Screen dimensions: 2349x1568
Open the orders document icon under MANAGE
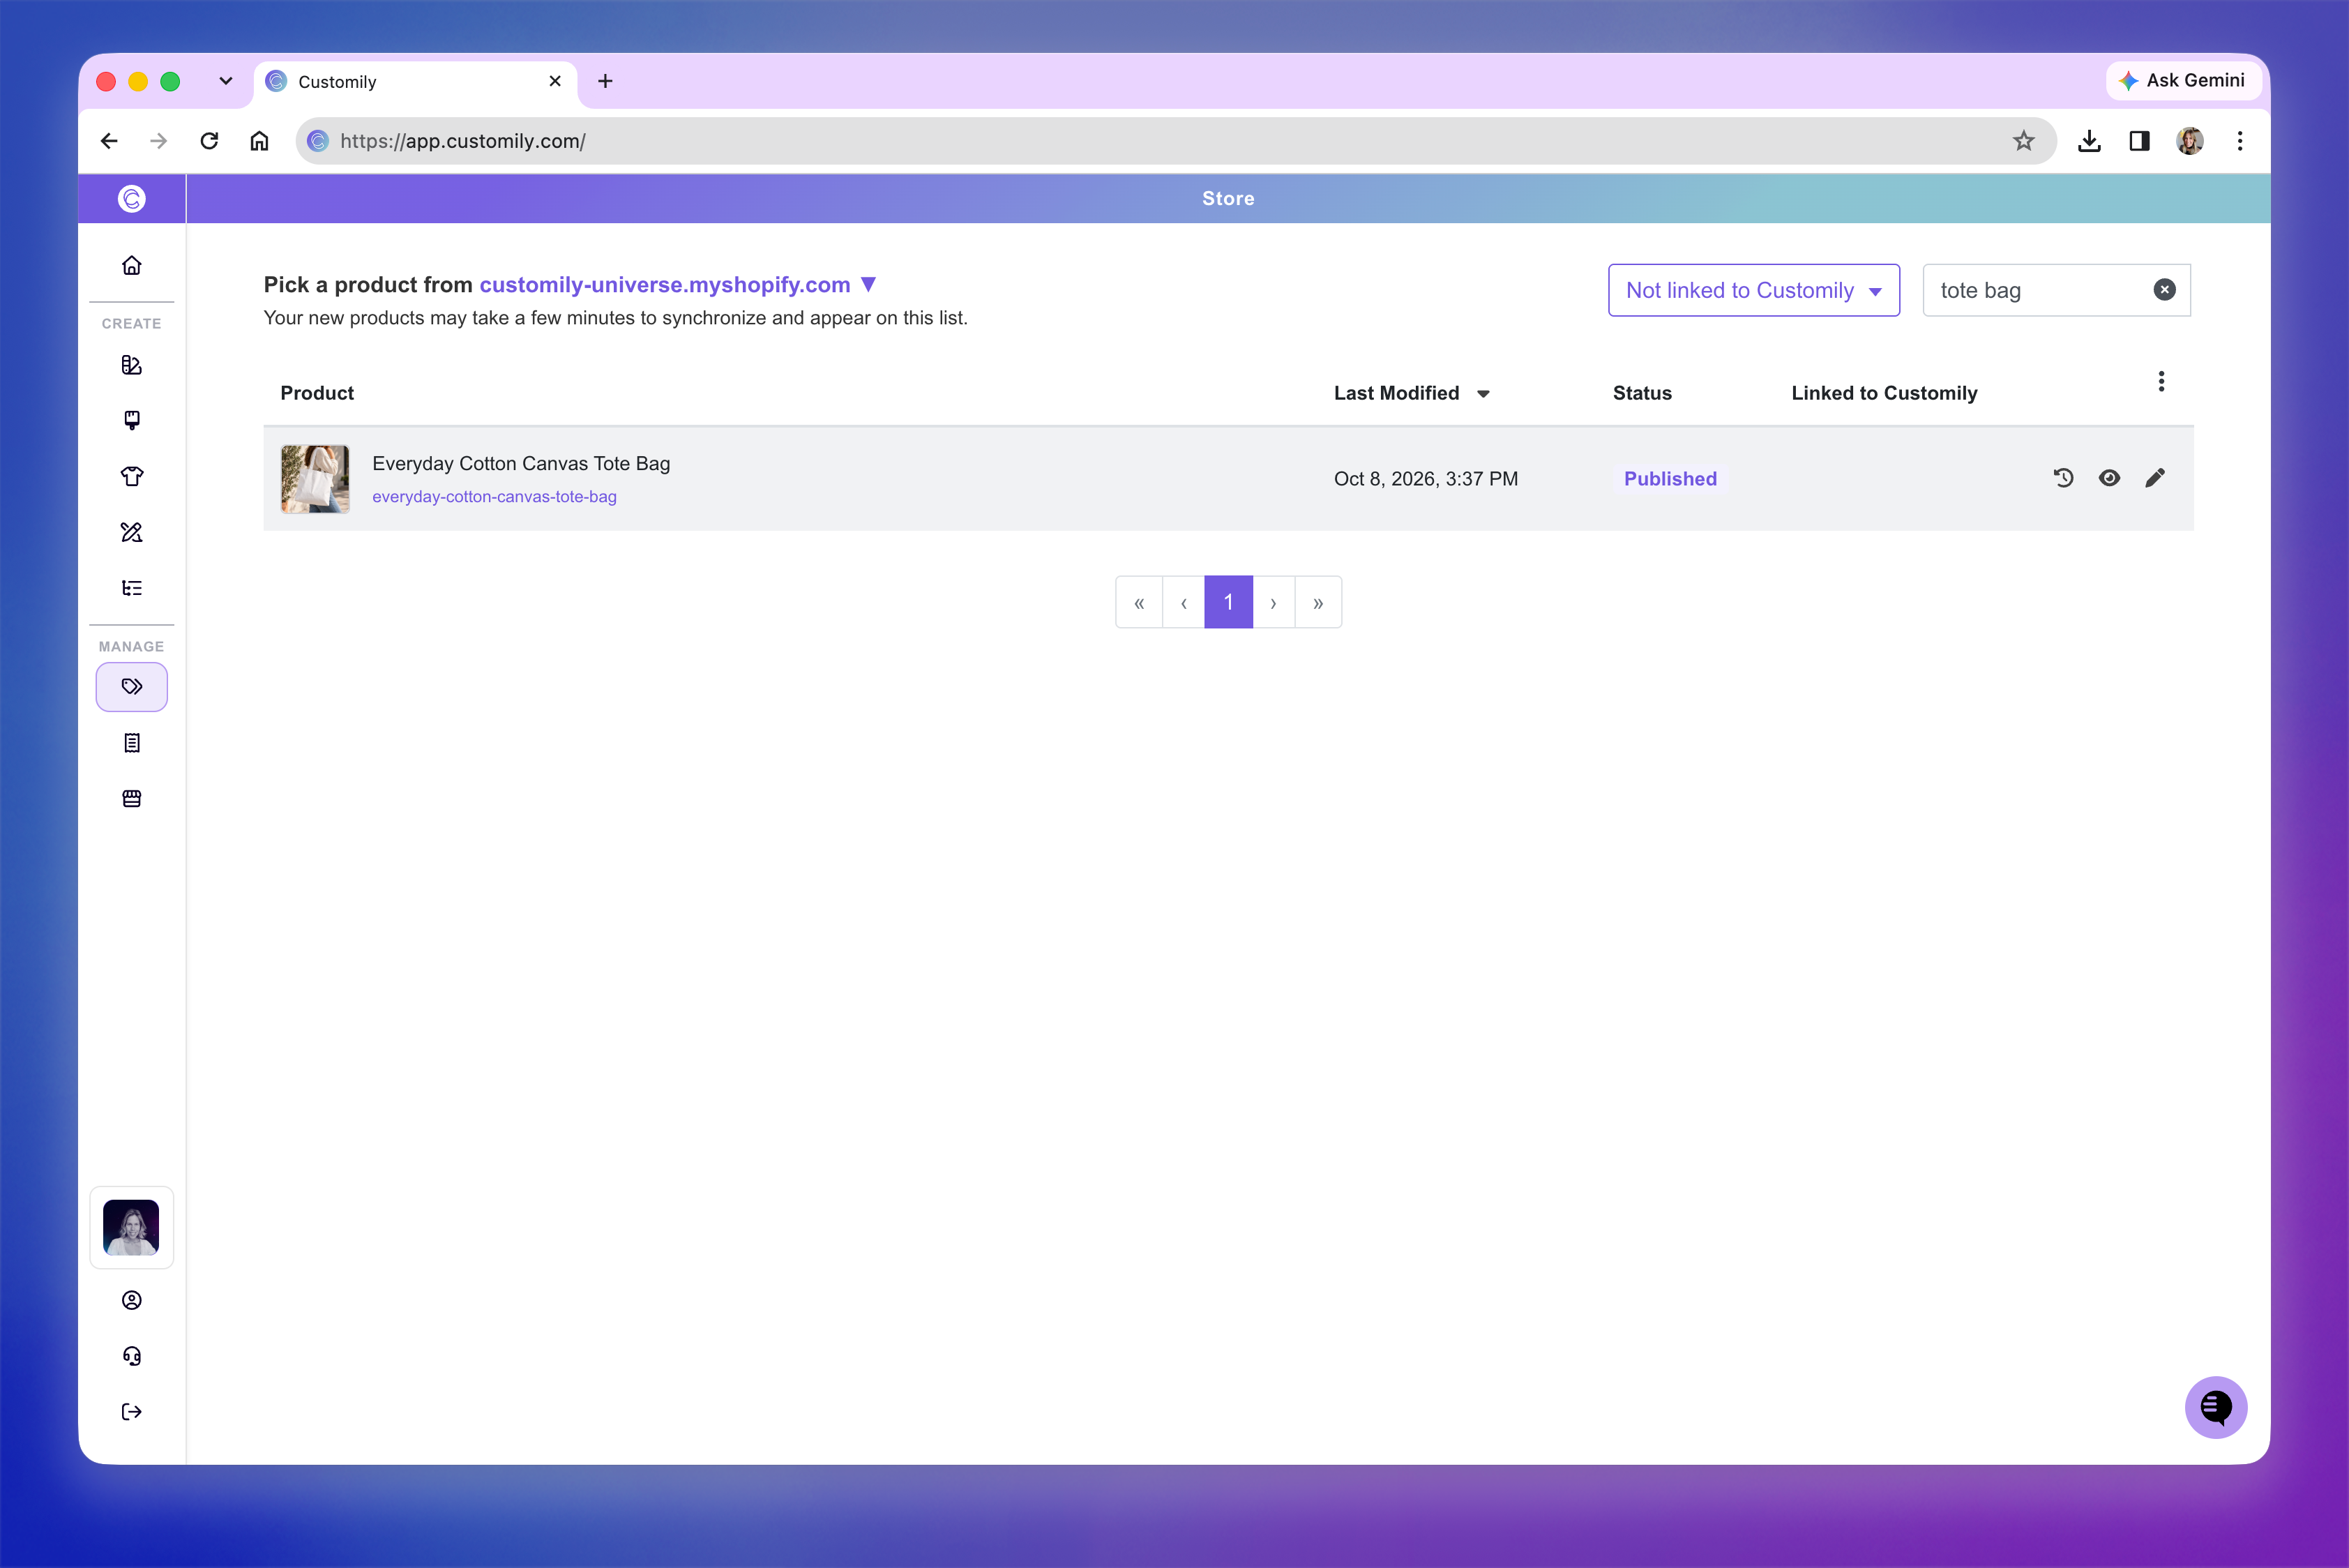point(131,743)
